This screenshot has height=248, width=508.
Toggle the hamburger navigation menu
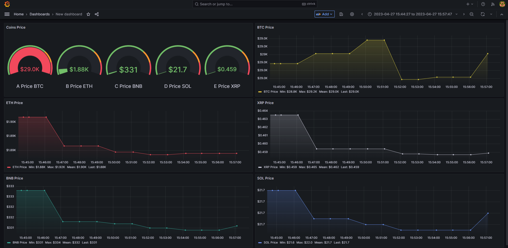(x=7, y=14)
